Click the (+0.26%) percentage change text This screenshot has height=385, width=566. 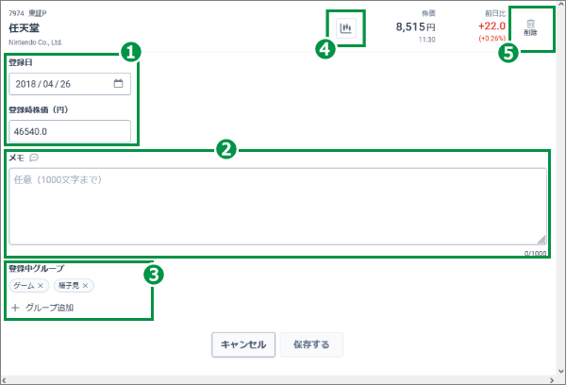pos(492,39)
